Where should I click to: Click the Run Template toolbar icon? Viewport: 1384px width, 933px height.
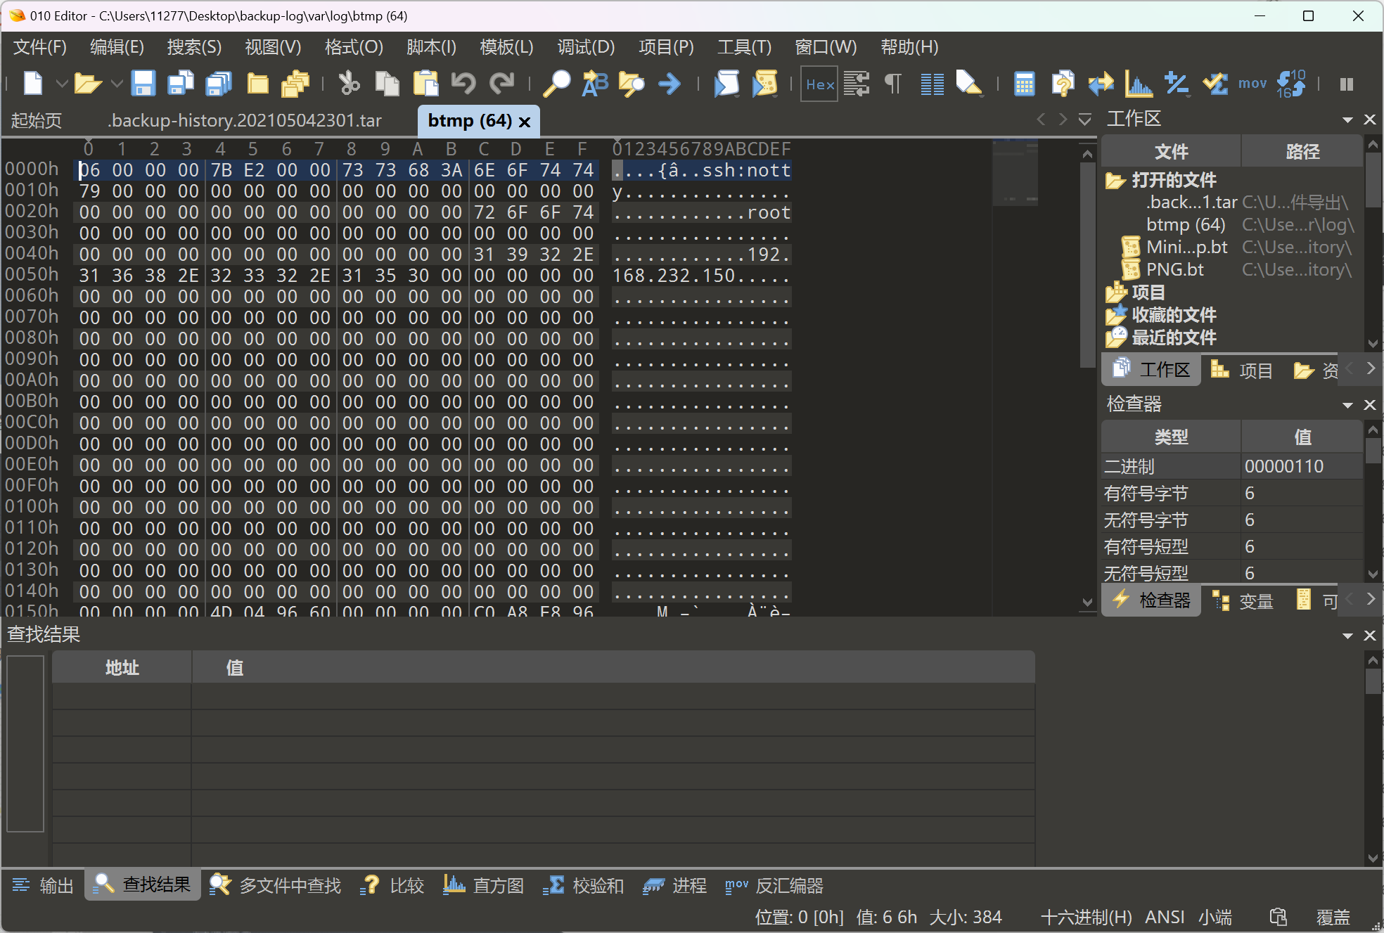[x=764, y=84]
